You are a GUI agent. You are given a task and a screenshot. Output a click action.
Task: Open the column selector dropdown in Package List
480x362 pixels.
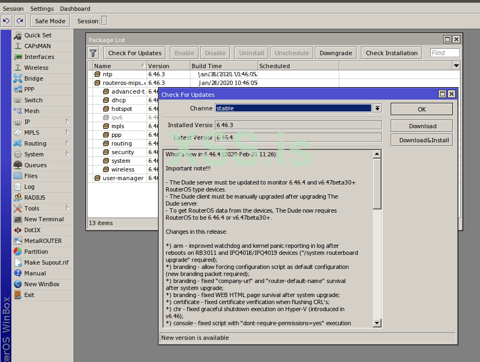pos(456,65)
